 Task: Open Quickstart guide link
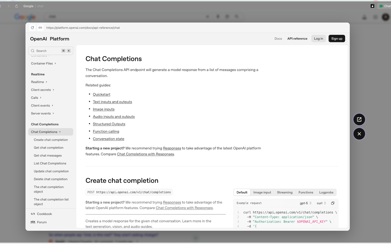tap(101, 95)
